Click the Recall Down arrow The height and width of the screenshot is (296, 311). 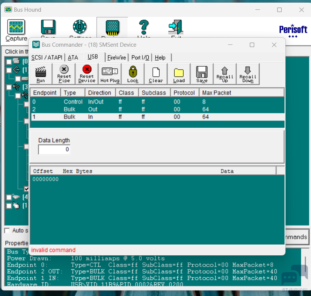(x=248, y=74)
